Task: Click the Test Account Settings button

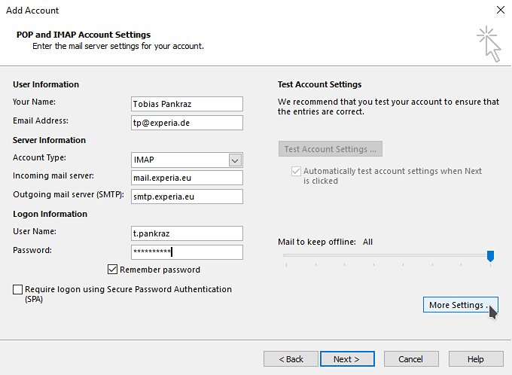Action: coord(331,148)
